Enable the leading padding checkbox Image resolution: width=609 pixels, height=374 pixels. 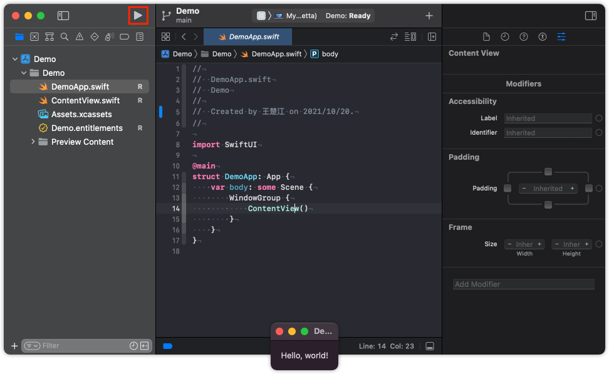pos(507,189)
